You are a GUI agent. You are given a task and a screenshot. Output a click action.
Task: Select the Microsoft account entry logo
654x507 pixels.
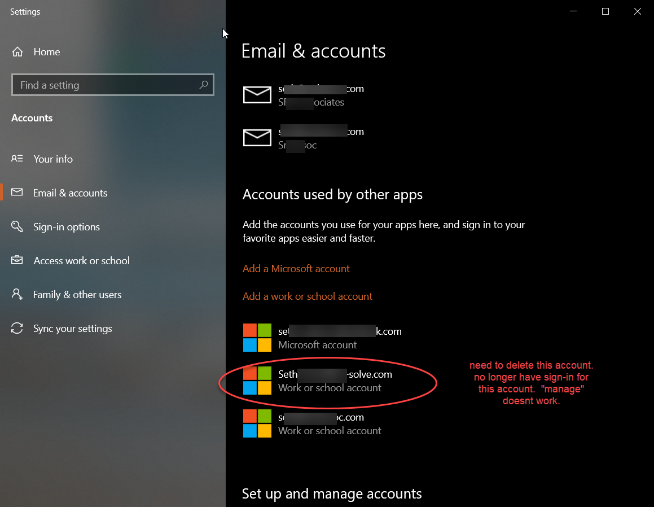(x=257, y=338)
